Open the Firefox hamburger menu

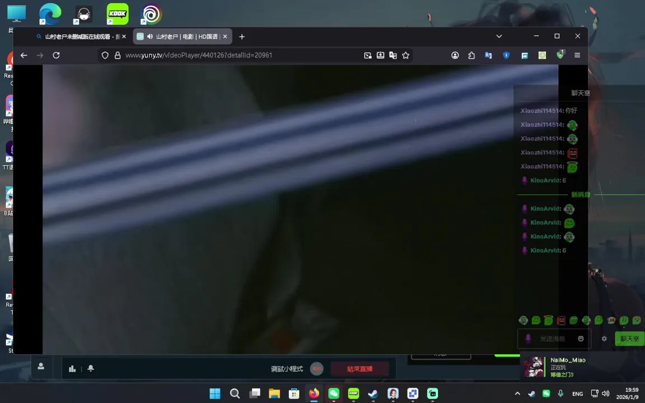point(577,55)
